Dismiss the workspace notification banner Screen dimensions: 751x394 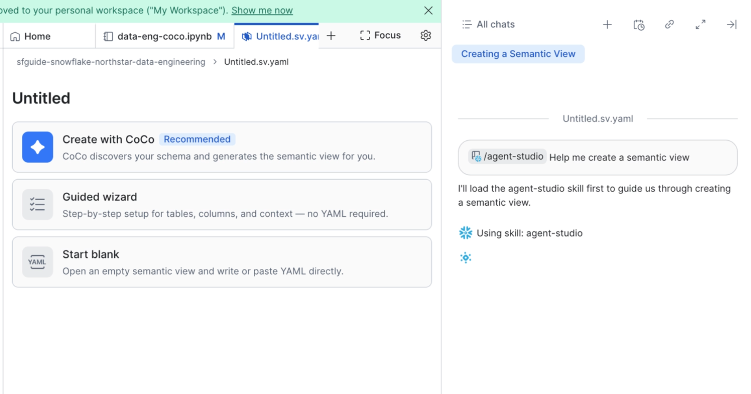[x=428, y=11]
